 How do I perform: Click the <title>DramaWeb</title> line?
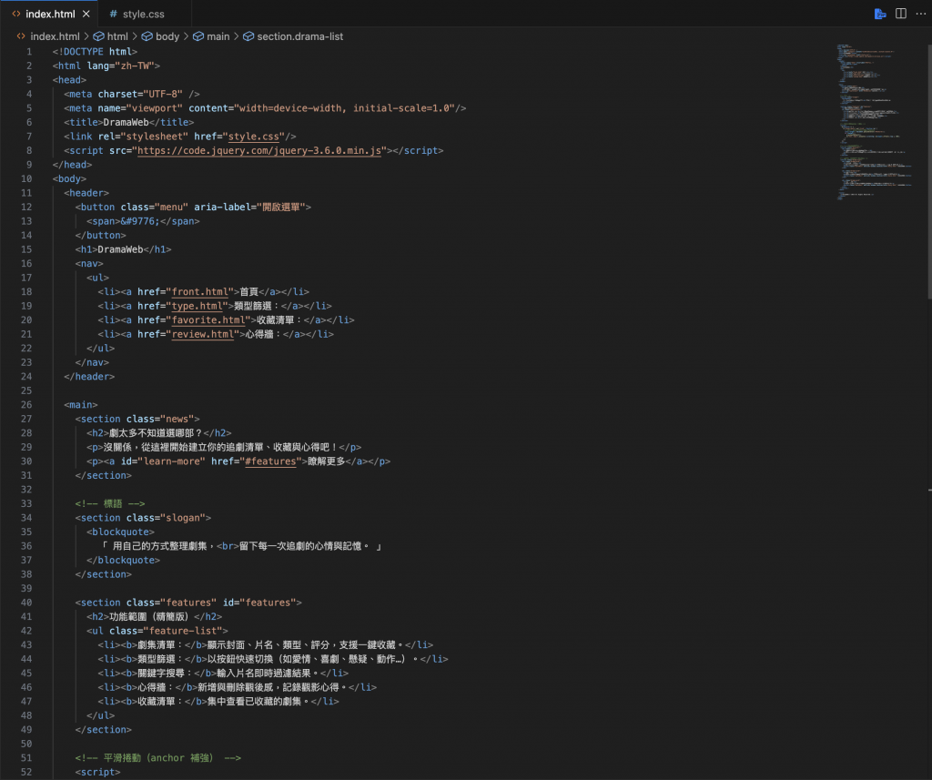(x=129, y=123)
